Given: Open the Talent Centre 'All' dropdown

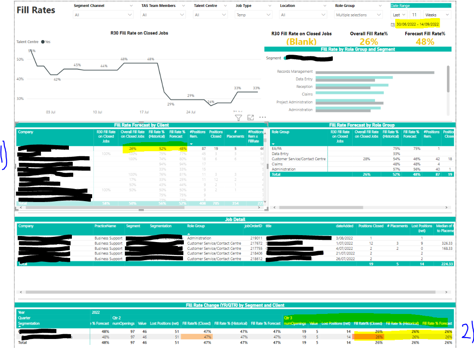Looking at the screenshot, I should [x=210, y=15].
